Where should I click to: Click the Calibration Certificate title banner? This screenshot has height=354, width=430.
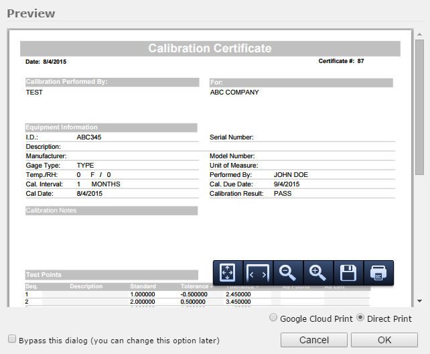click(210, 48)
